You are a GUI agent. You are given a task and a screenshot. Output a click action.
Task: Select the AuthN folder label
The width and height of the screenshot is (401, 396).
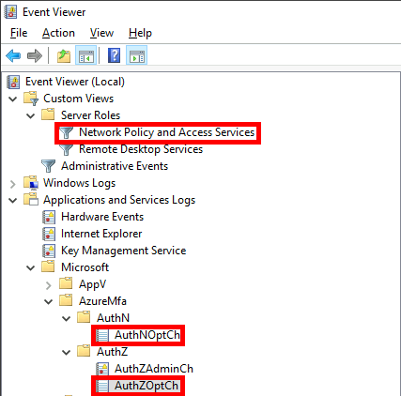[113, 318]
